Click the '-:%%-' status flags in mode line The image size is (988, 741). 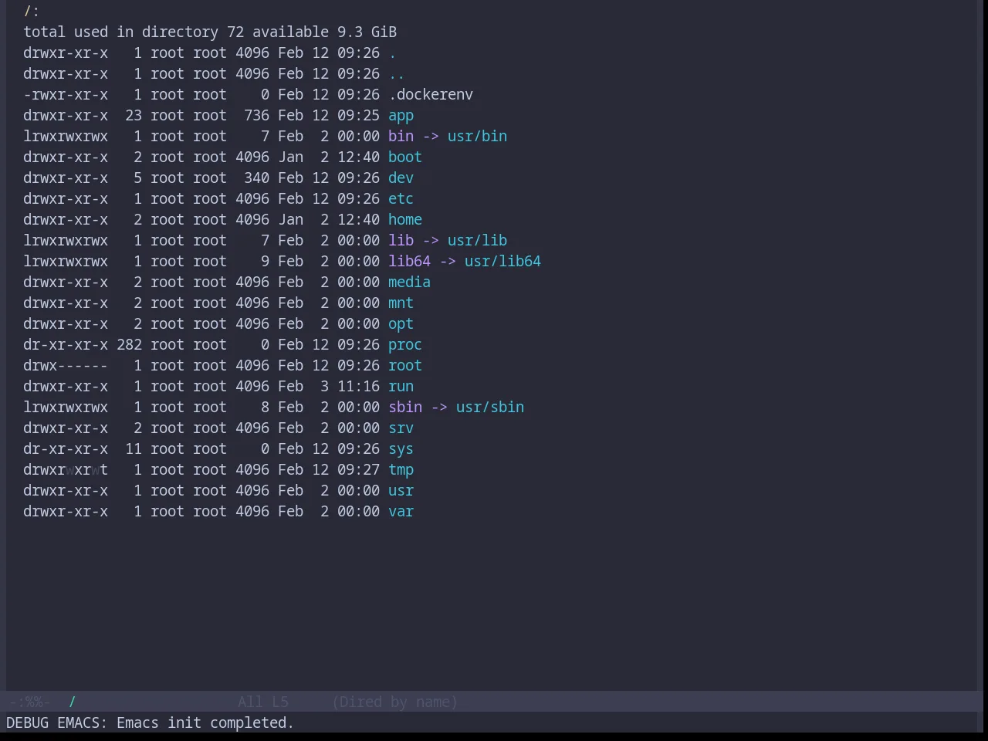[30, 702]
